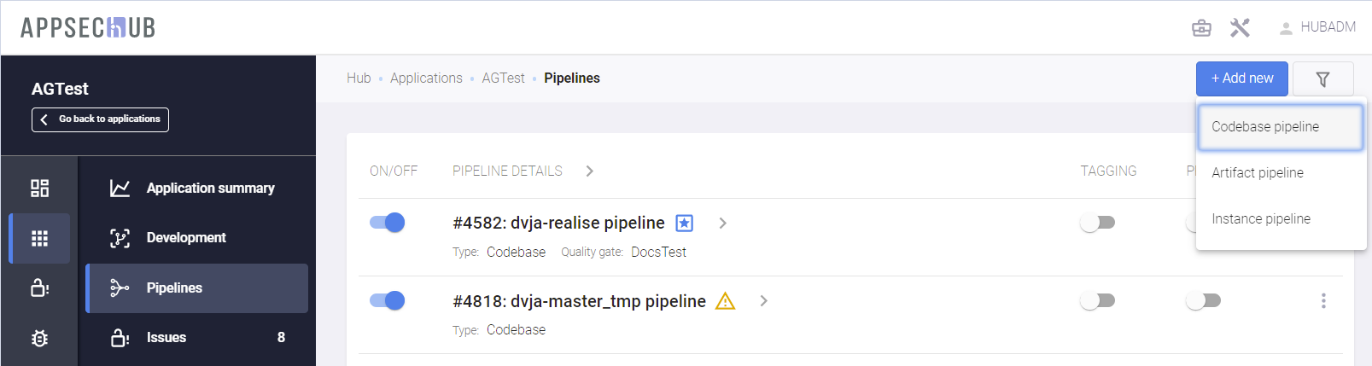Image resolution: width=1372 pixels, height=366 pixels.
Task: Open three-dot menu for pipeline #4818
Action: click(1323, 301)
